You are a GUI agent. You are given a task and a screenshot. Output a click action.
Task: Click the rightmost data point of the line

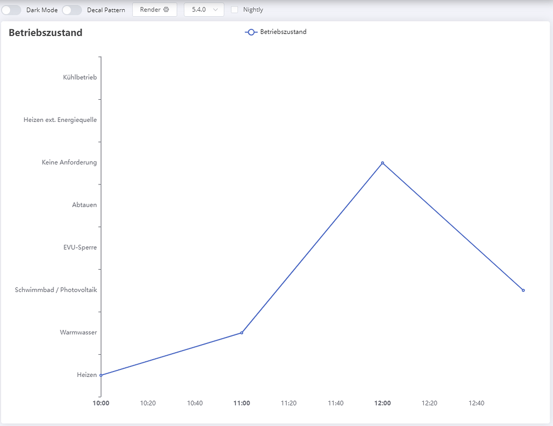point(522,290)
